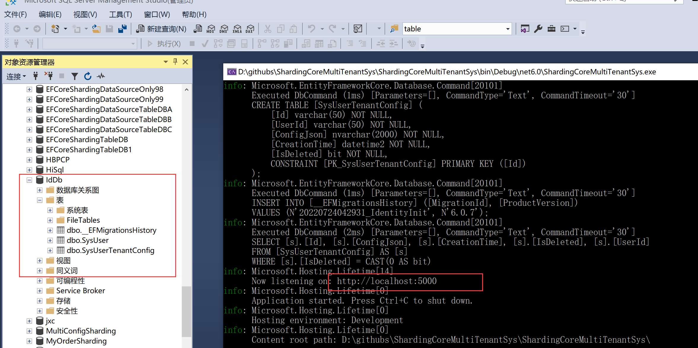Click the wrench properties icon in toolbar
698x348 pixels.
point(538,29)
